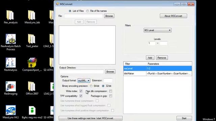The width and height of the screenshot is (216, 121).
Task: Click the titleMaker RunId parameters cell
Action: tap(169, 74)
